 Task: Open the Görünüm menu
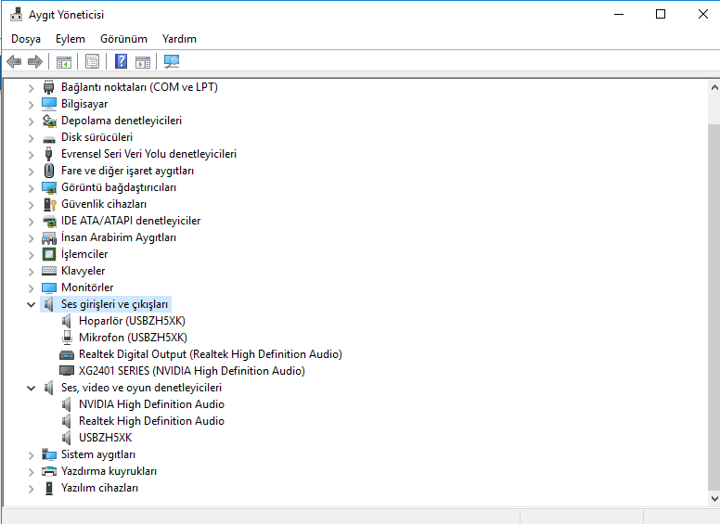pyautogui.click(x=124, y=39)
